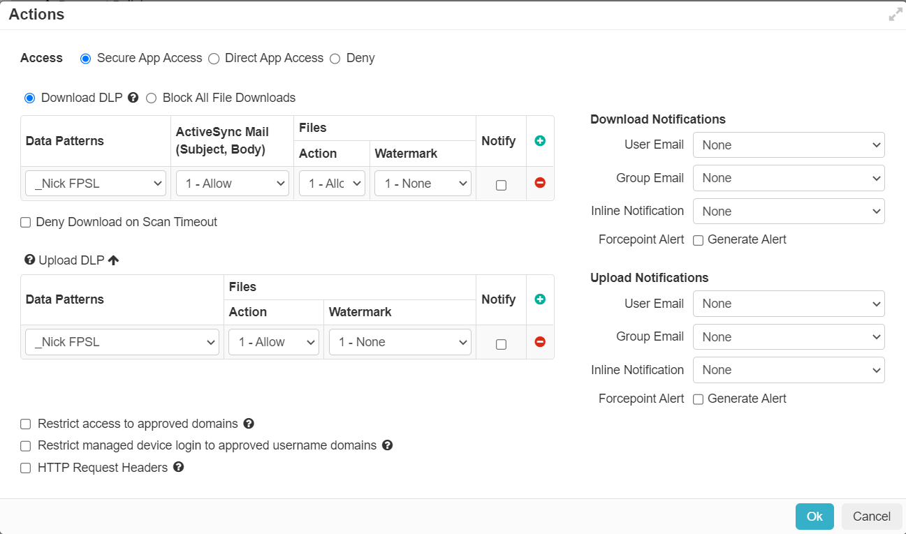Screen dimensions: 906x534
Task: Choose Block All File Downloads
Action: (152, 98)
